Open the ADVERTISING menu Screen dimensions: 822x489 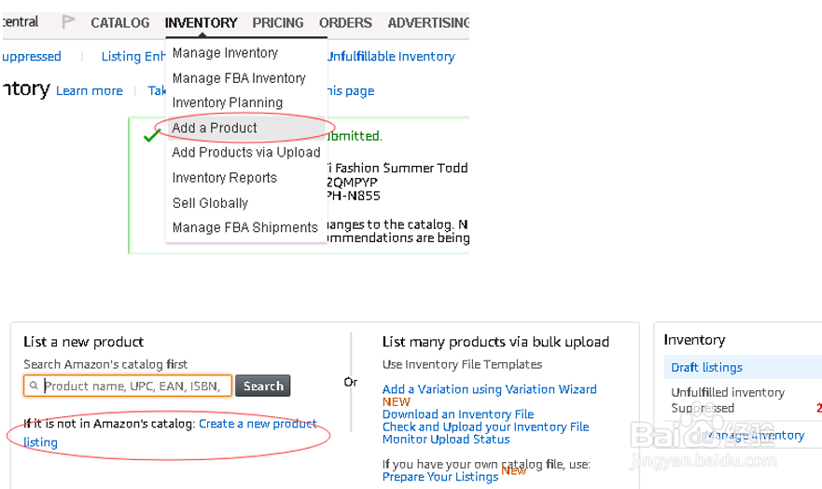click(x=428, y=22)
